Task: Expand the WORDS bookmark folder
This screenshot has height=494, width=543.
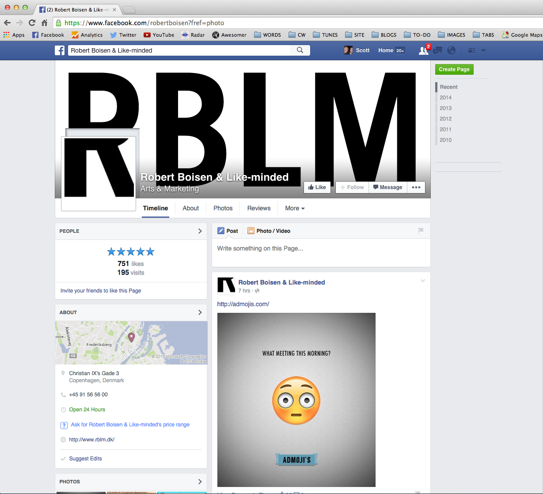Action: (x=267, y=35)
